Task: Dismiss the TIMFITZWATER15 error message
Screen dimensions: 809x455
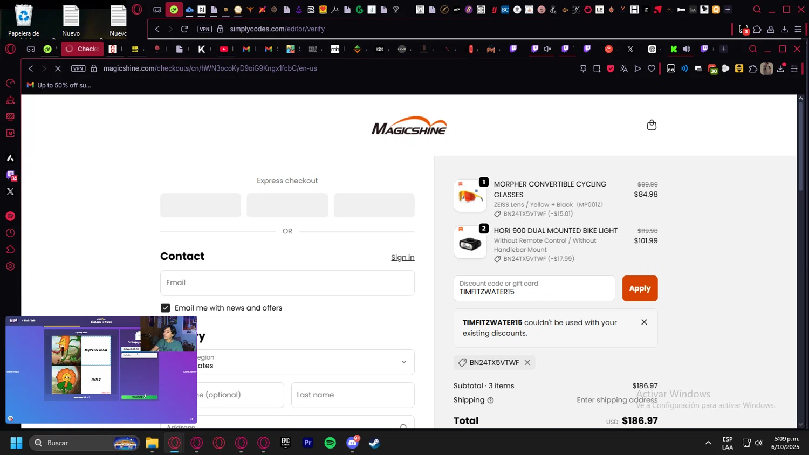Action: (x=644, y=322)
